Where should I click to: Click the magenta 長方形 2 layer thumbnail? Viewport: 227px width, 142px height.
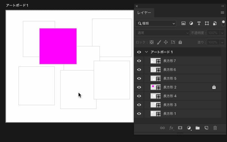click(x=156, y=87)
